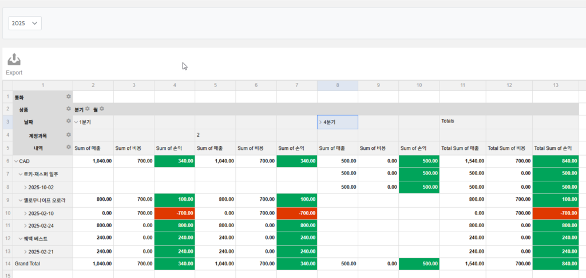The height and width of the screenshot is (278, 586).
Task: Click the Export icon
Action: [x=14, y=59]
